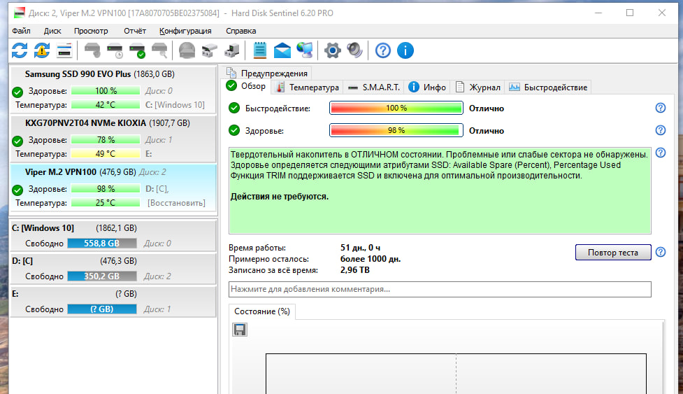Click the [Восстановить] label under Viper disk
This screenshot has height=394, width=683.
click(176, 203)
